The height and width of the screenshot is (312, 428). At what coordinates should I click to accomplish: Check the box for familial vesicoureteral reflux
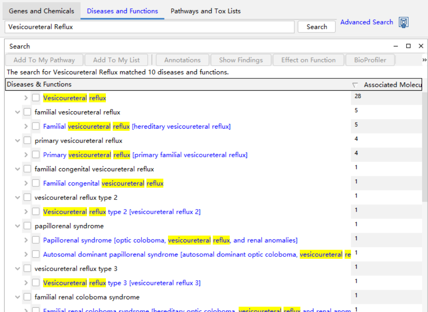pos(27,112)
